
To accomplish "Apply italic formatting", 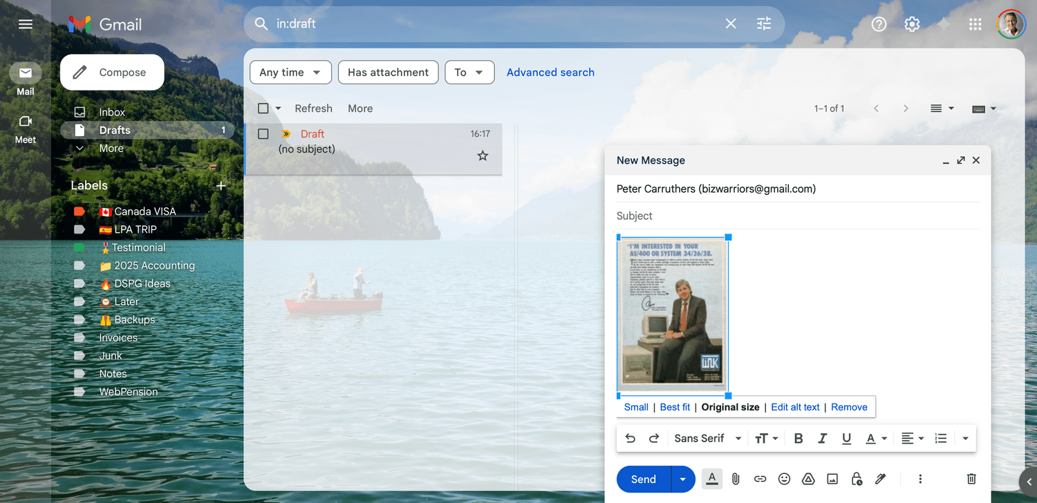I will click(x=823, y=438).
